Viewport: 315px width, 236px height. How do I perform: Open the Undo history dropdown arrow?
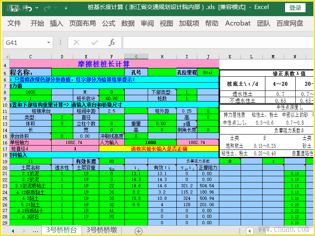(x=37, y=8)
